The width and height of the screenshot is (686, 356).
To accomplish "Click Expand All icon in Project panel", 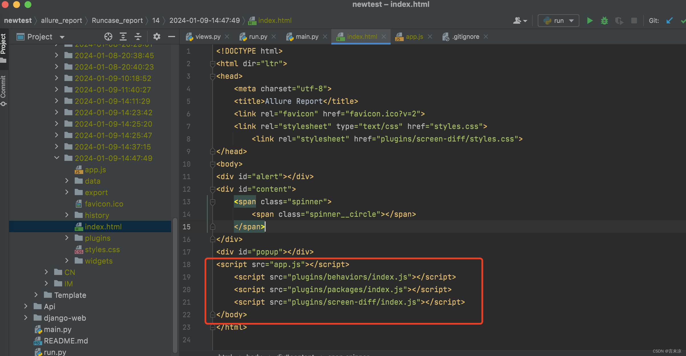I will point(123,37).
